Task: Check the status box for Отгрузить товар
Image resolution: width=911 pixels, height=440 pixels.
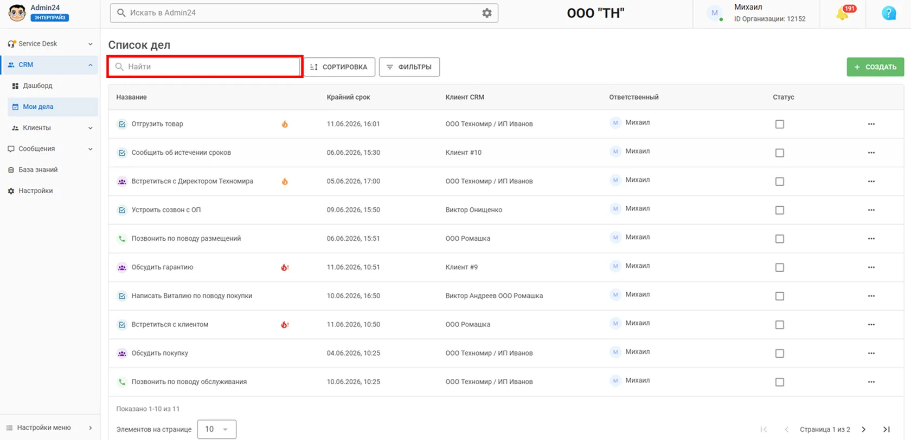Action: pos(780,124)
